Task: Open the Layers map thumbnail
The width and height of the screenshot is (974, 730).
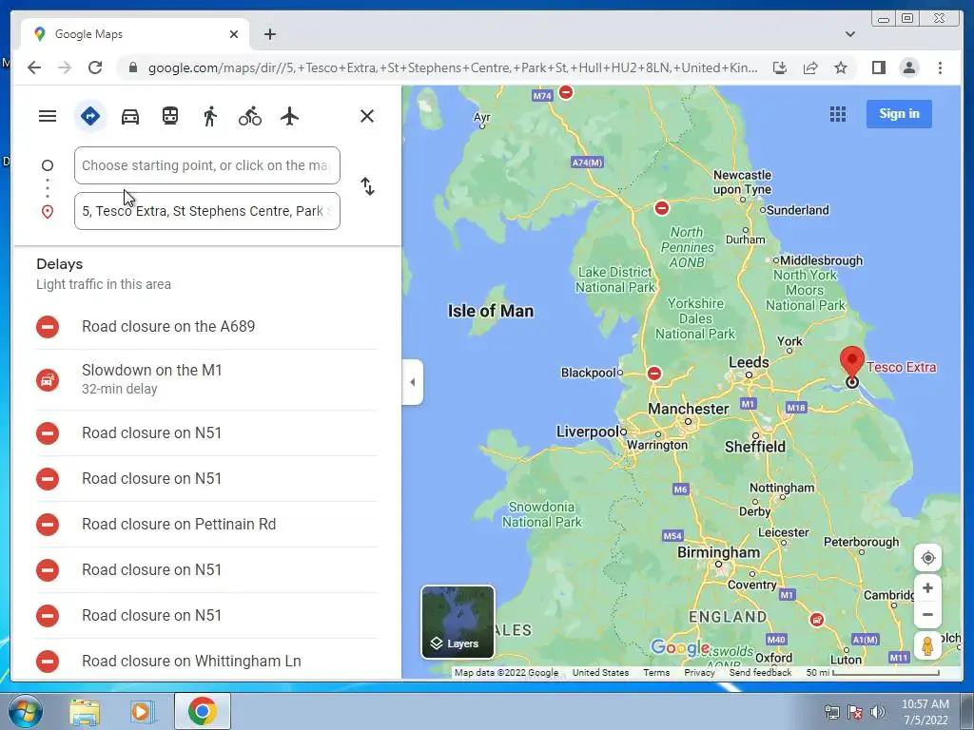Action: pyautogui.click(x=458, y=622)
